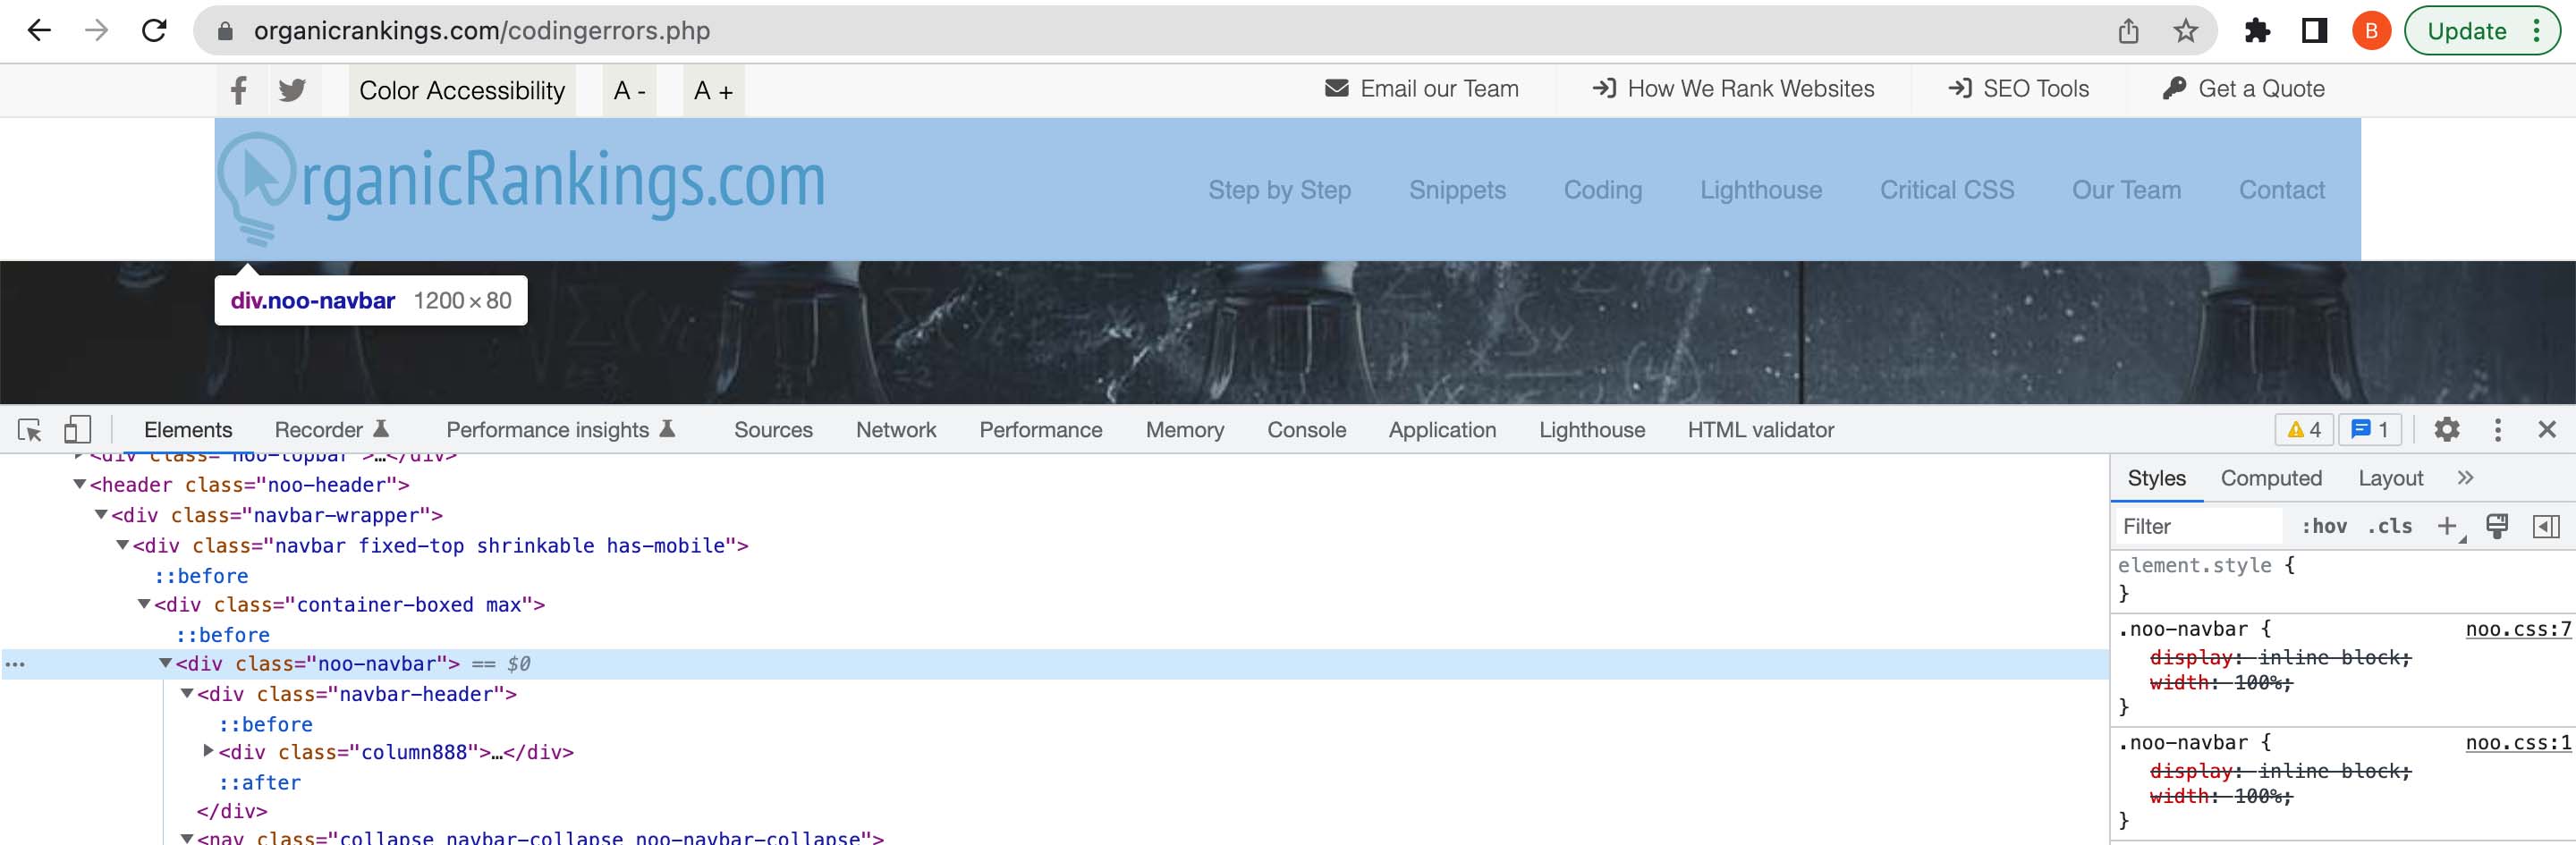Open the Application tab
Viewport: 2576px width, 845px height.
point(1442,430)
